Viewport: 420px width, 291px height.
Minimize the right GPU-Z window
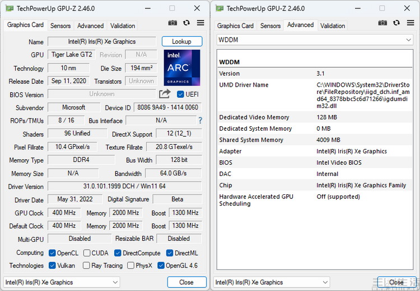pyautogui.click(x=358, y=8)
